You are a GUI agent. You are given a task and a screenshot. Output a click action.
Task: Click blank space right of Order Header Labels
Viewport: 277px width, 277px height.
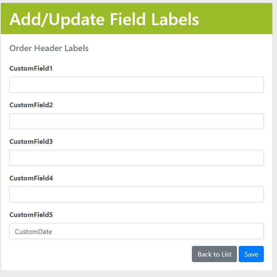pos(179,48)
